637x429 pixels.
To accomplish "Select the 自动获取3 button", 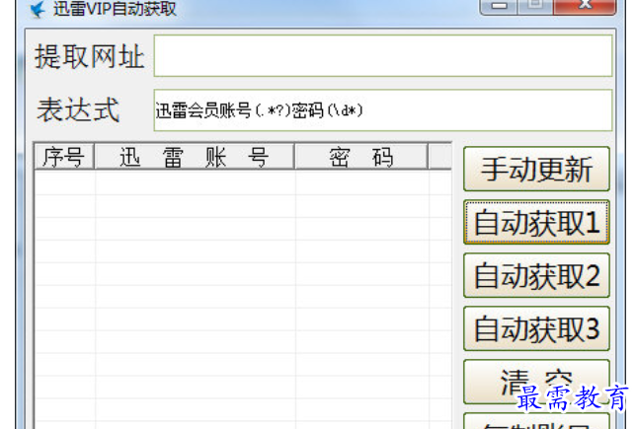I will click(536, 328).
